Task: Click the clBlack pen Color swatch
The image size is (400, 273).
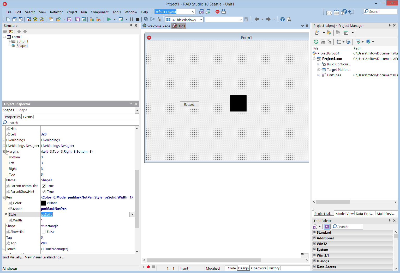Action: point(43,203)
